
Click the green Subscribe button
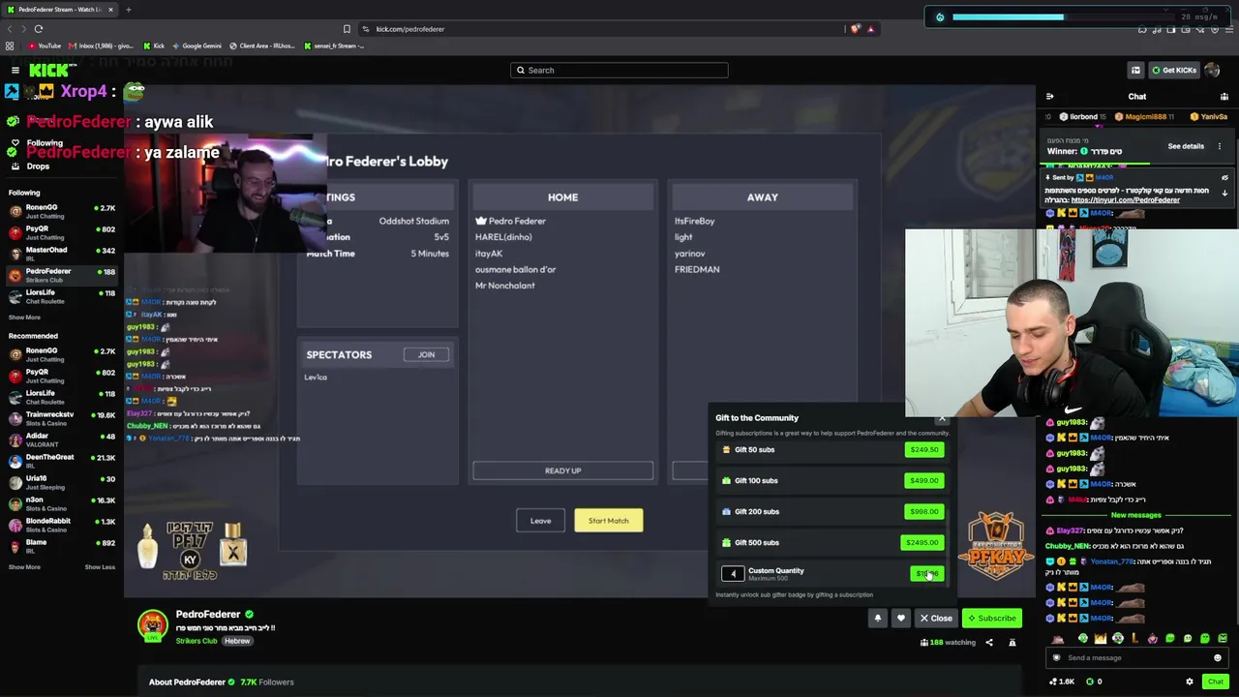[x=992, y=618]
